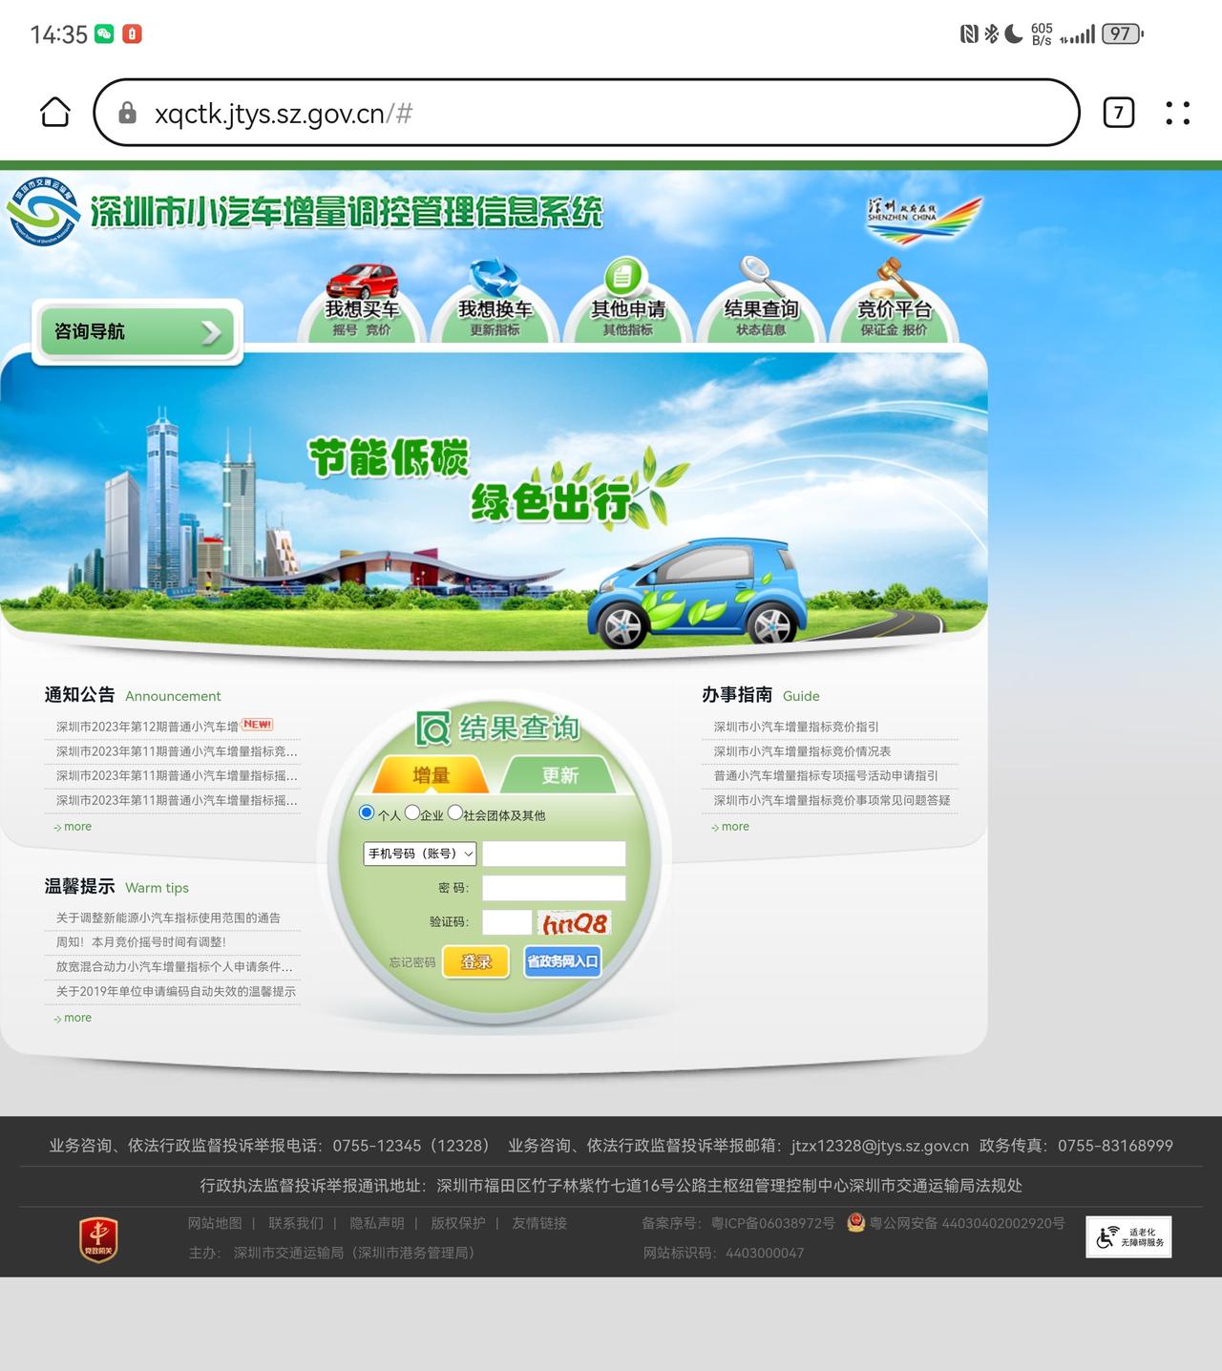Image resolution: width=1222 pixels, height=1371 pixels.
Task: Tap the browser home icon
Action: (55, 113)
